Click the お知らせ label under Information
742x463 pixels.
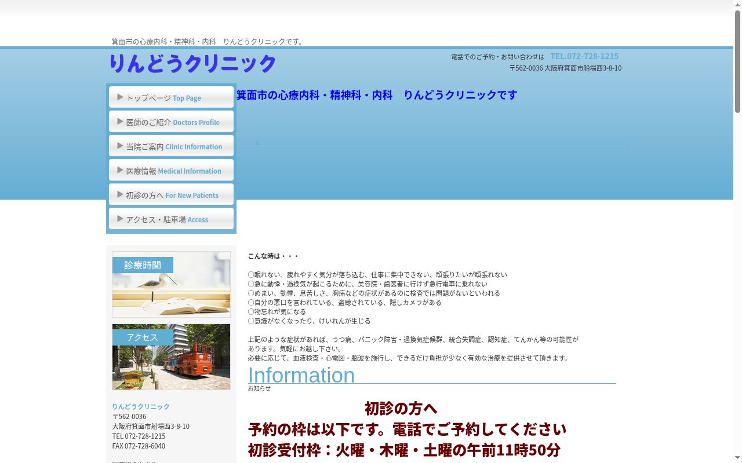tap(259, 388)
